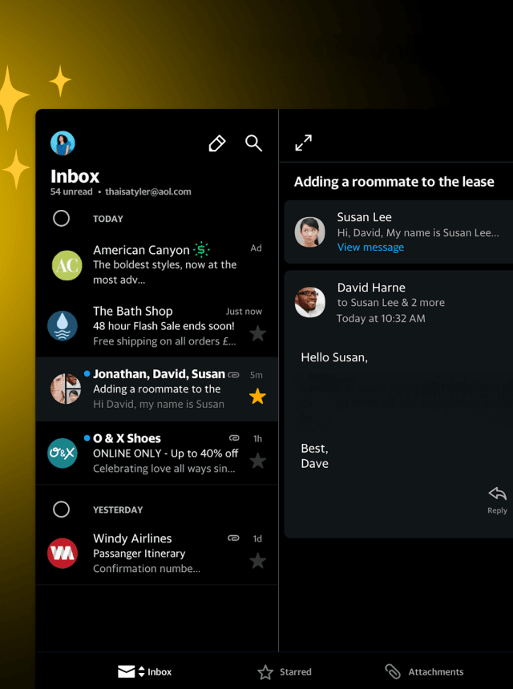Click Windy Airlines sender logo
This screenshot has height=689, width=513.
pyautogui.click(x=63, y=553)
